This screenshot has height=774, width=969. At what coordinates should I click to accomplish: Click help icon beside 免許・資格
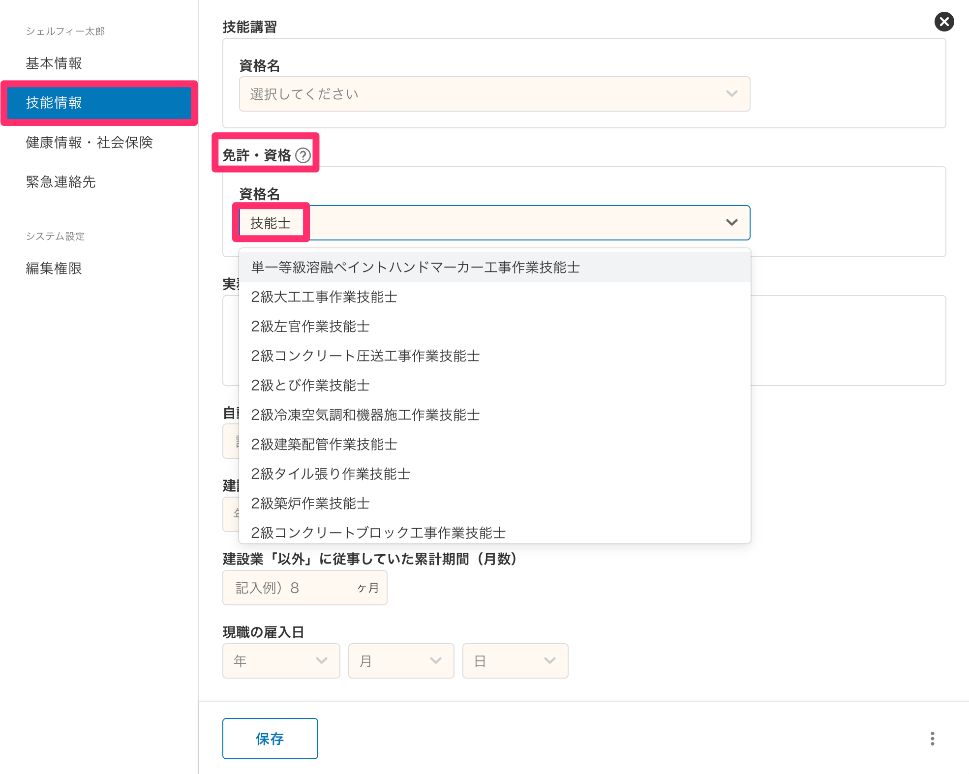pos(303,155)
